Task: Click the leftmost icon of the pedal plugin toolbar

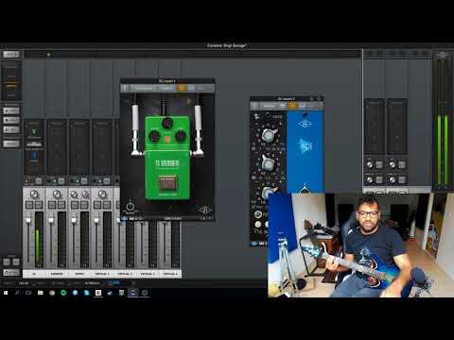Action: point(125,88)
